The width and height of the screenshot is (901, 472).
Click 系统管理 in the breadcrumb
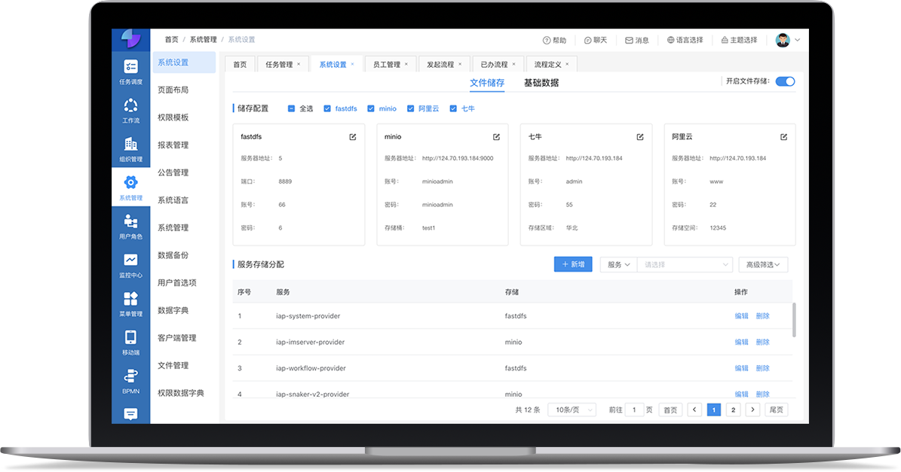(203, 40)
